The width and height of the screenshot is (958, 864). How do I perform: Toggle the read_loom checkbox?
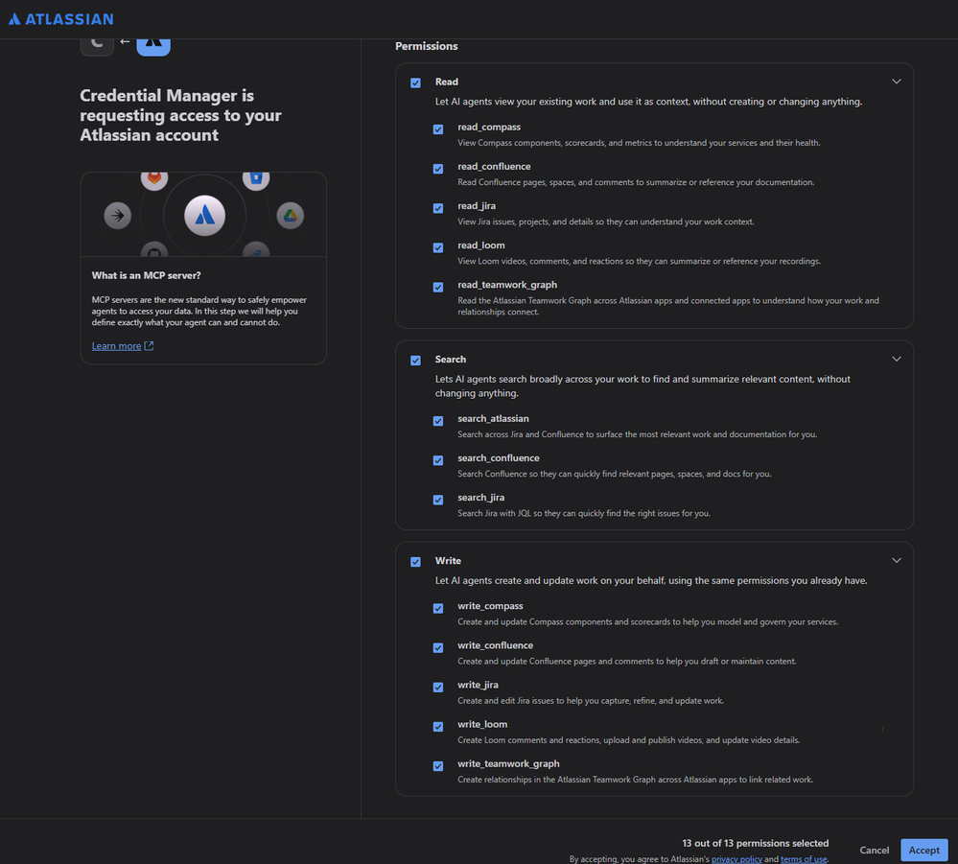click(438, 247)
